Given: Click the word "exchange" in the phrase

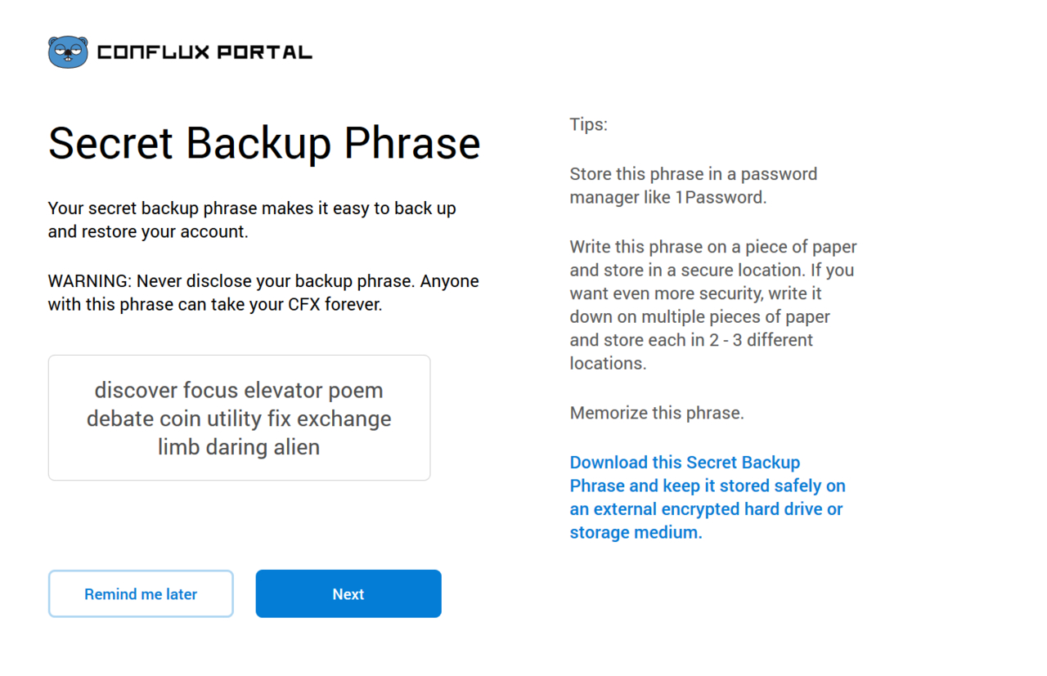Looking at the screenshot, I should pos(344,419).
